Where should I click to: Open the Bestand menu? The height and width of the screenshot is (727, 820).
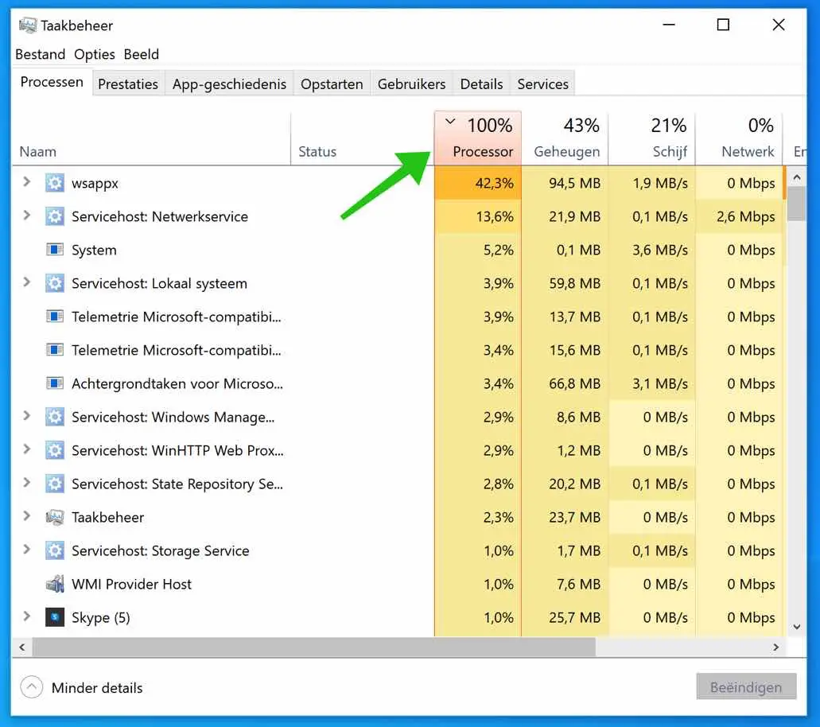point(41,54)
